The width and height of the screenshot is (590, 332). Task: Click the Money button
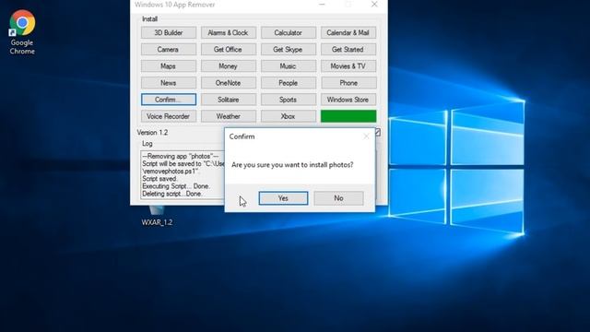tap(229, 66)
